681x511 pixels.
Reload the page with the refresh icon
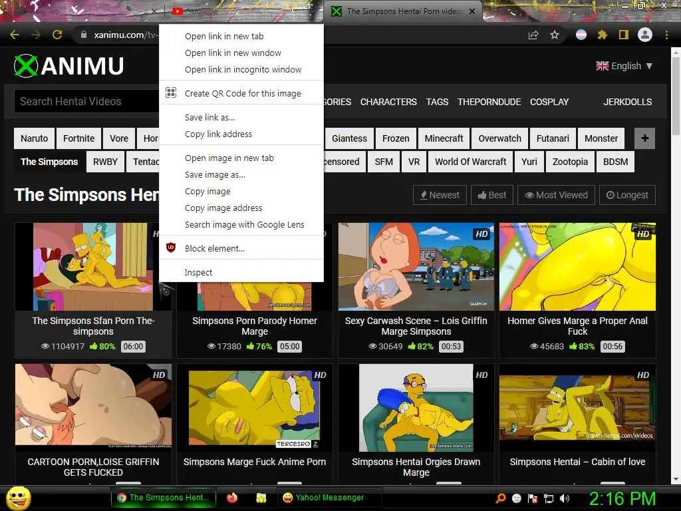tap(57, 35)
